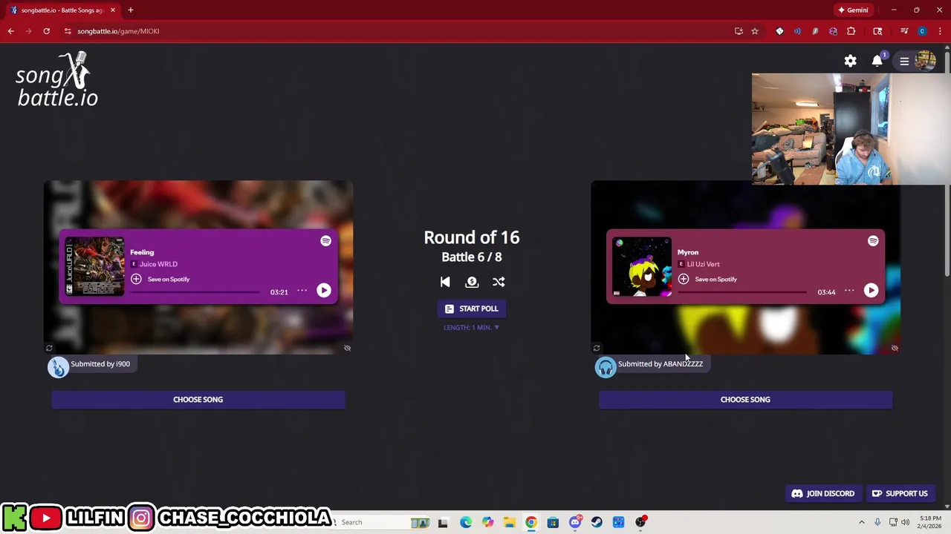Open the hamburger menu beside the profile avatar
The image size is (951, 534).
pyautogui.click(x=904, y=62)
